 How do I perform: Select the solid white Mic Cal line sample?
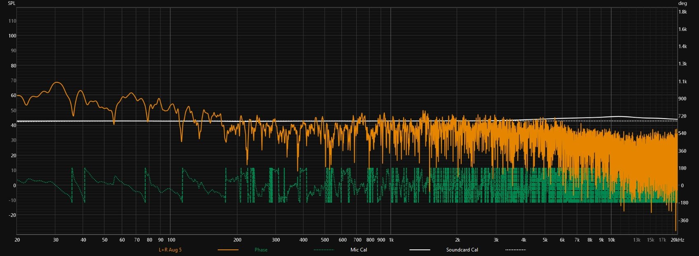(420, 250)
